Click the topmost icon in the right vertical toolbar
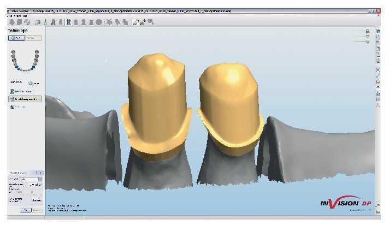Screen dimensions: 389x225 tap(378, 31)
